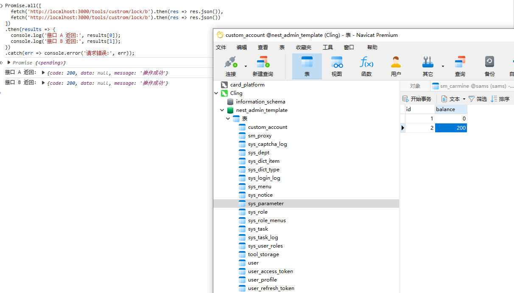
Task: Select the card_platform connection
Action: click(x=247, y=85)
